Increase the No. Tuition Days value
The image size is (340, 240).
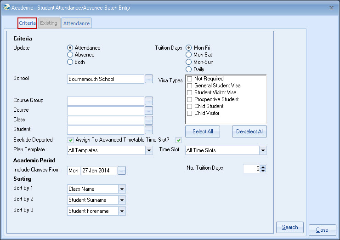coord(263,167)
